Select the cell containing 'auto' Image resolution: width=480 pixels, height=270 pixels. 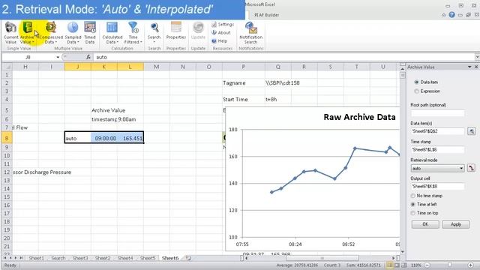coord(78,138)
